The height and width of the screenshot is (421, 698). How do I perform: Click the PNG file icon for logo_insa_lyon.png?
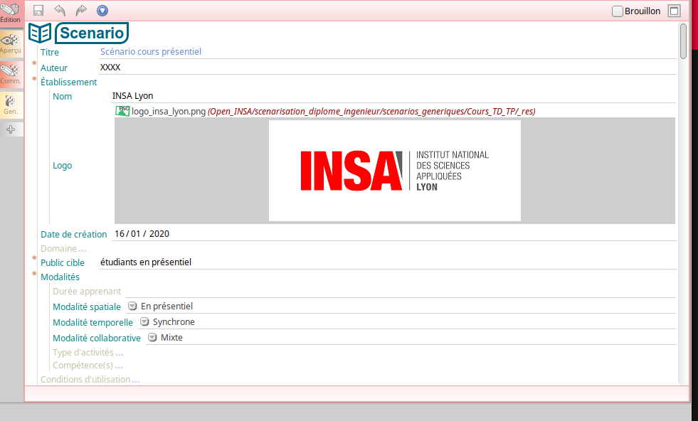[122, 111]
